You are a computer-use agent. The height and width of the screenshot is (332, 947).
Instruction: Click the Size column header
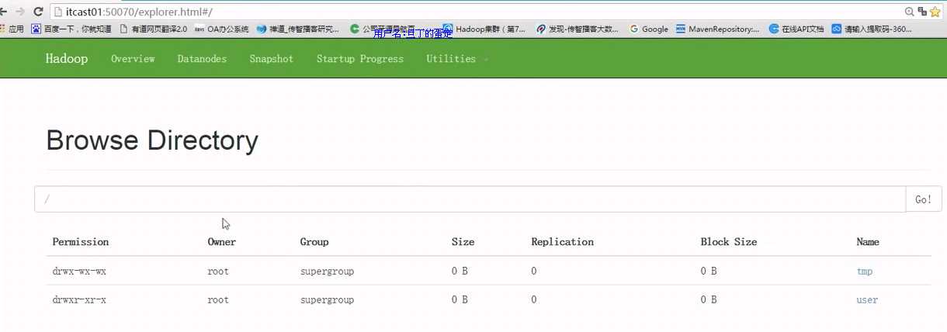point(463,242)
